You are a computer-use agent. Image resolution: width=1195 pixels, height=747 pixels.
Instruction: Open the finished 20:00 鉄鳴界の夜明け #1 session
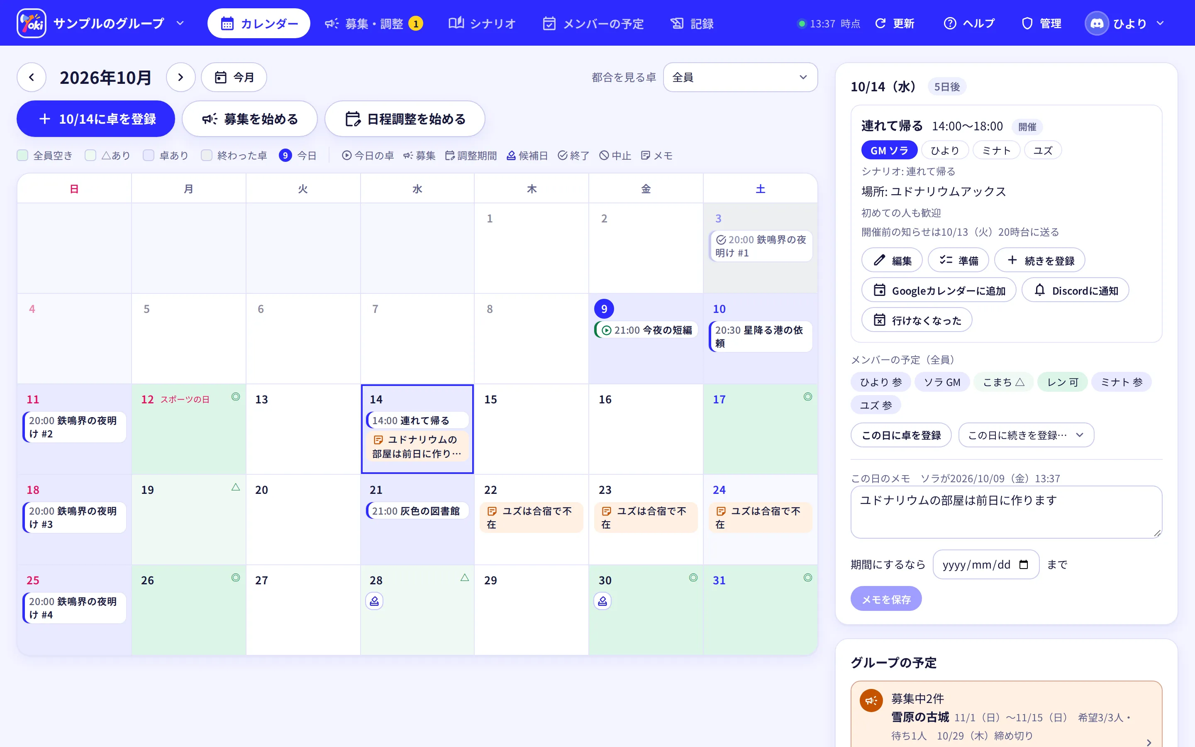point(761,246)
